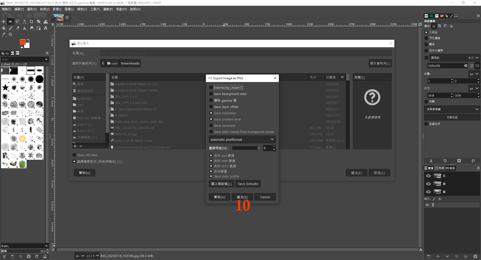481x260 pixels.
Task: Select the Text tool
Action: tap(46, 28)
